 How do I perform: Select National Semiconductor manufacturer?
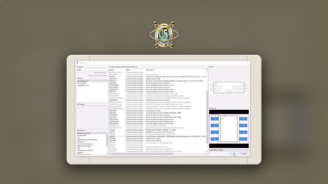(85, 150)
